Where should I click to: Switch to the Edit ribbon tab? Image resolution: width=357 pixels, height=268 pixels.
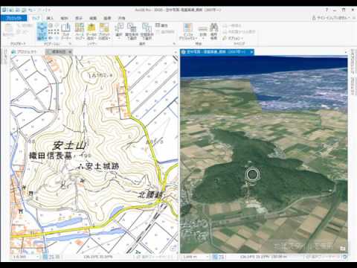click(93, 18)
